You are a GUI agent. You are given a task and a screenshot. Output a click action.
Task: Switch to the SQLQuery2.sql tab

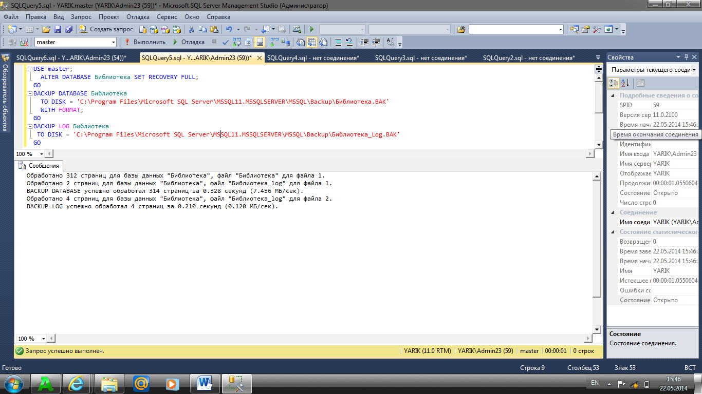[529, 58]
